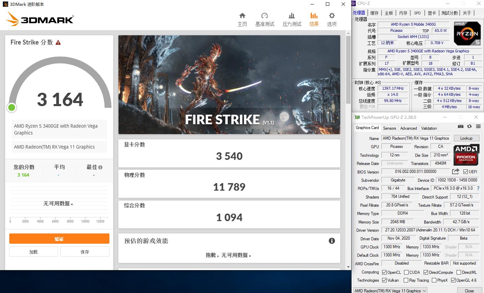Toggle the CUDA checkbox in GPU-Z
The width and height of the screenshot is (484, 293).
406,272
